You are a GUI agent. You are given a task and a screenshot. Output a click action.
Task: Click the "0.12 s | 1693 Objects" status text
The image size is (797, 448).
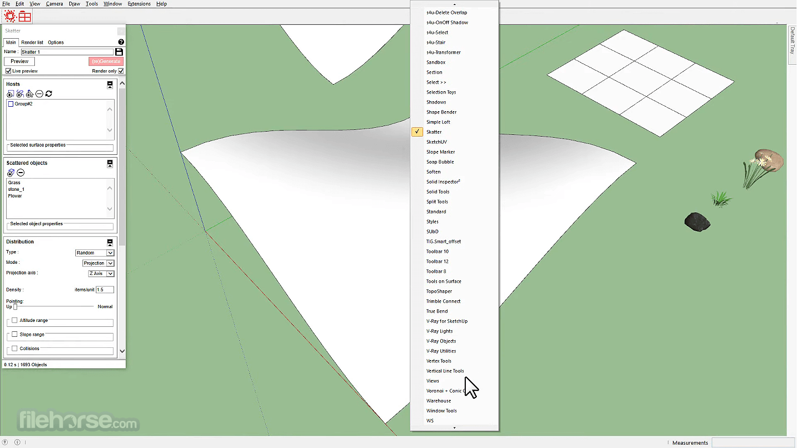click(x=25, y=364)
